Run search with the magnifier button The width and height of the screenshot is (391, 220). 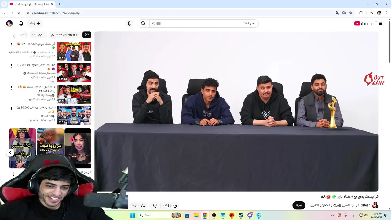tap(143, 24)
